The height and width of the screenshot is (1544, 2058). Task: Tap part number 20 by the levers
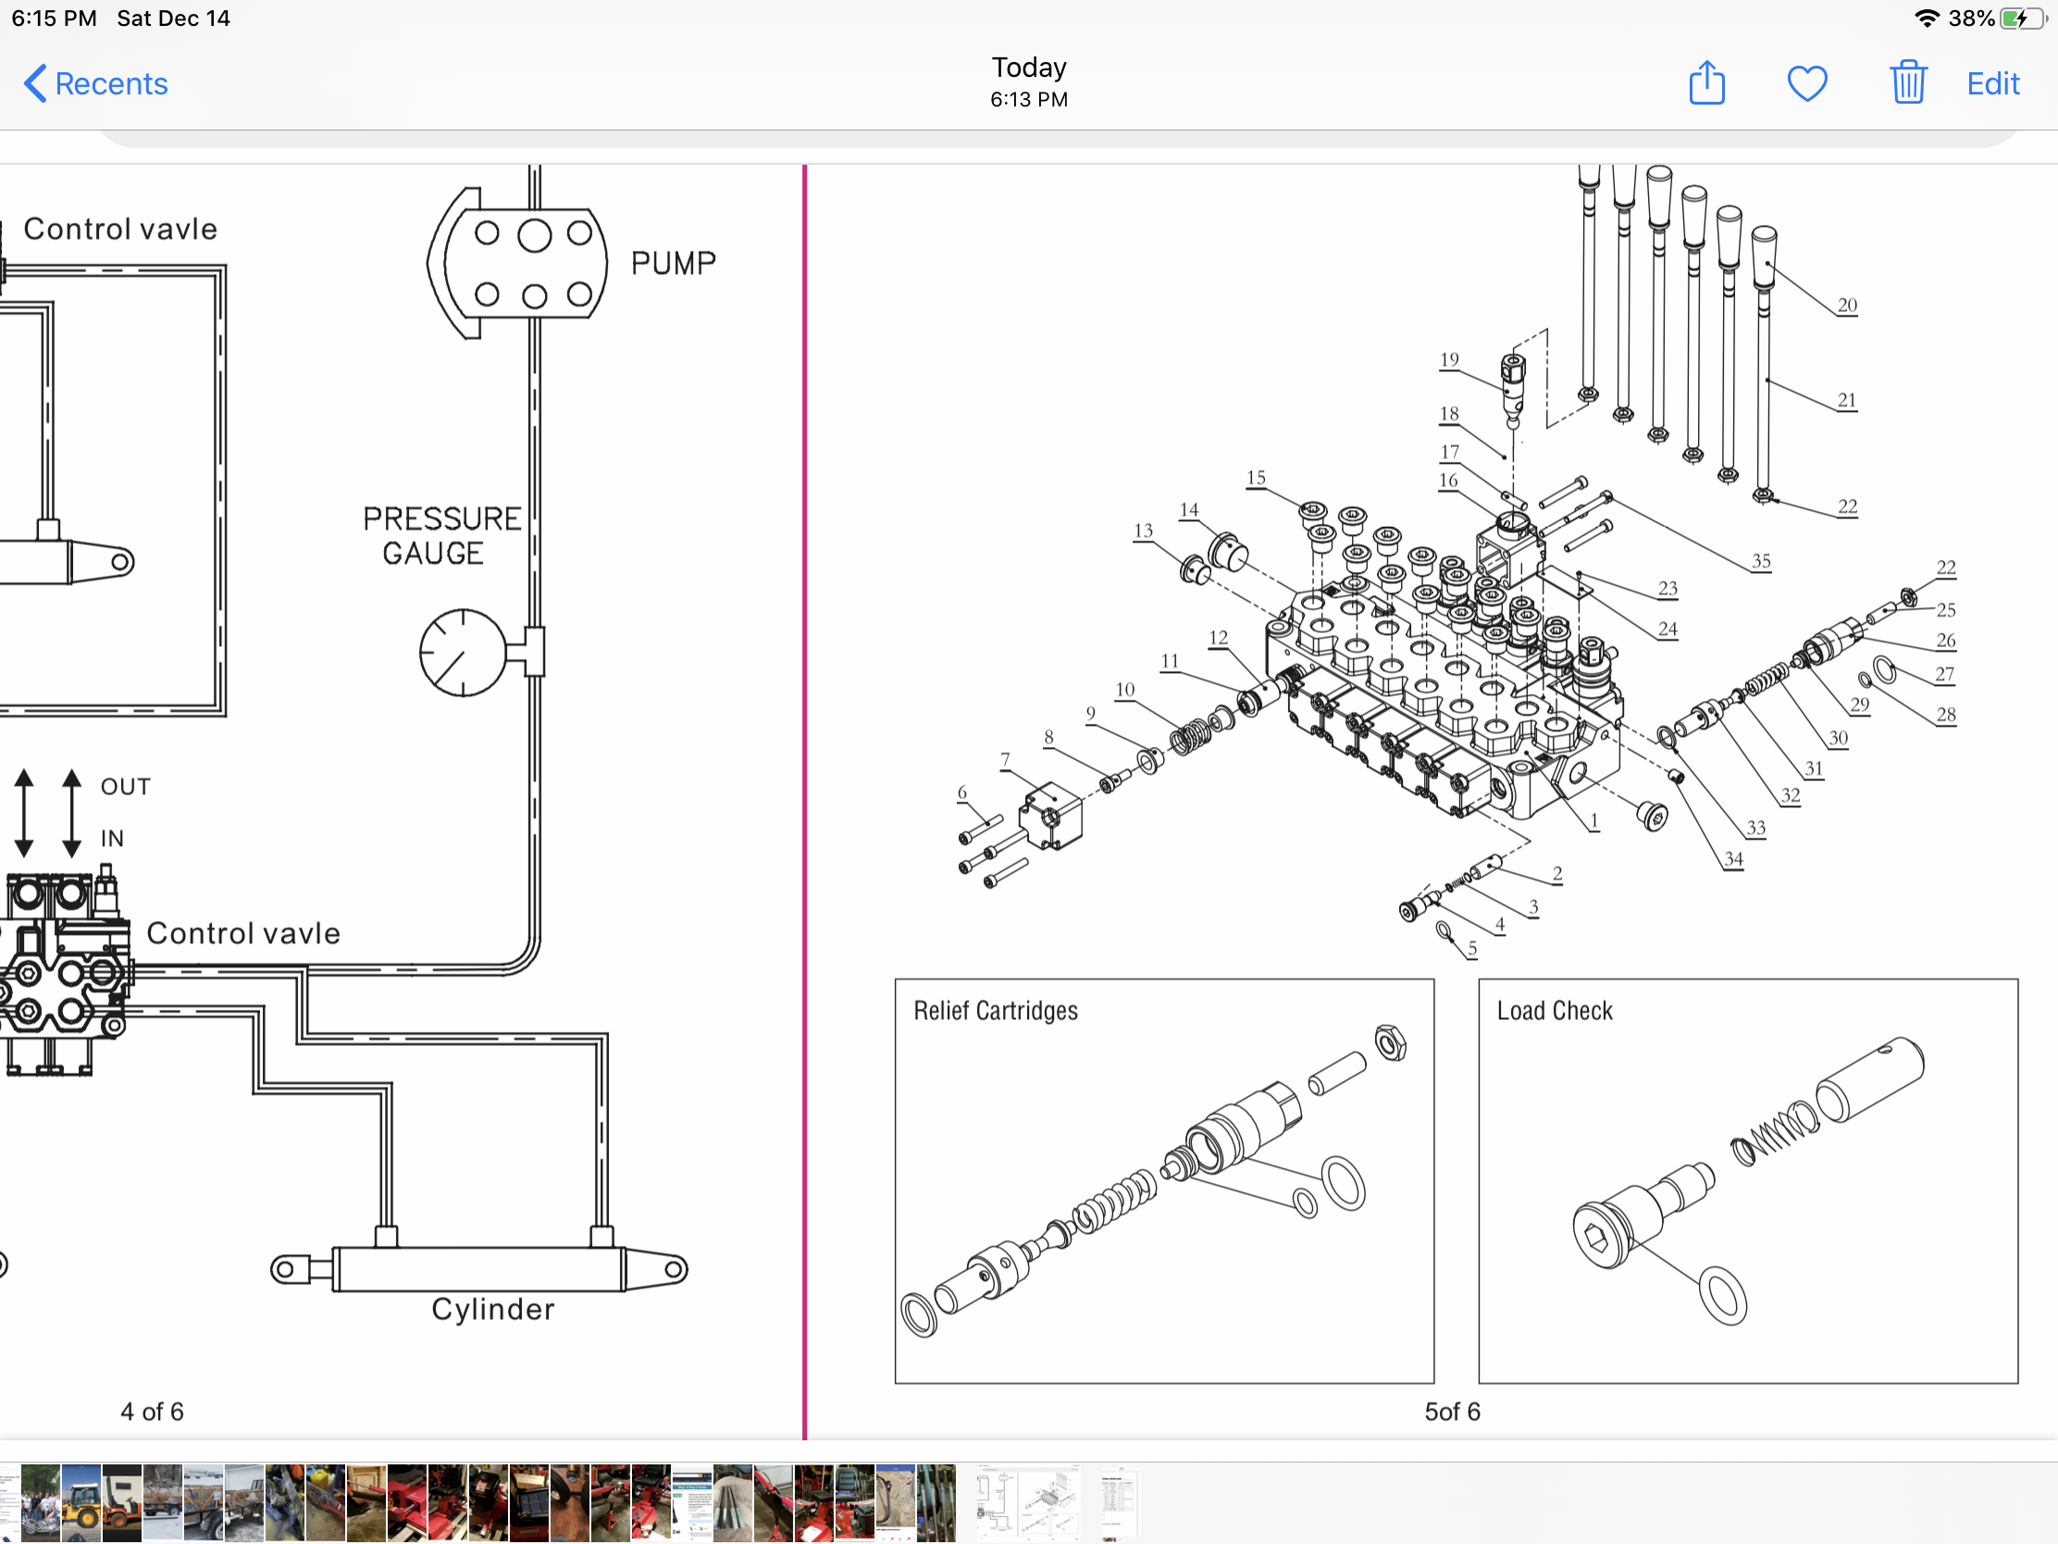coord(1847,305)
